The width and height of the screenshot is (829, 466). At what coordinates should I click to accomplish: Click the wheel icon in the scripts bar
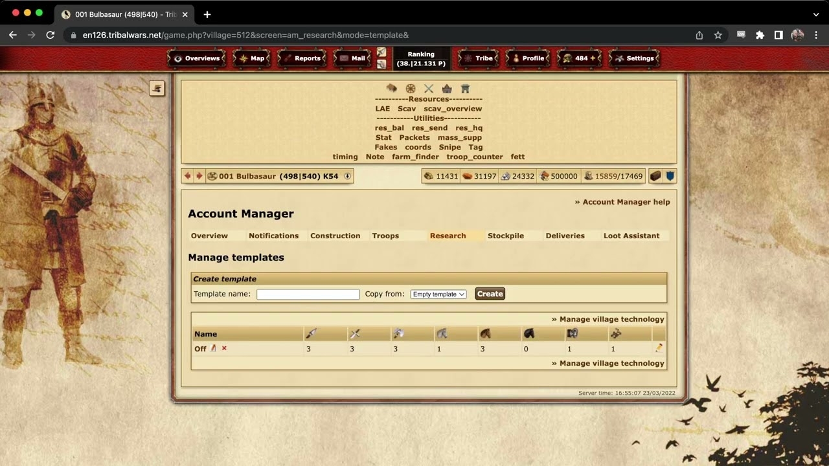tap(410, 88)
